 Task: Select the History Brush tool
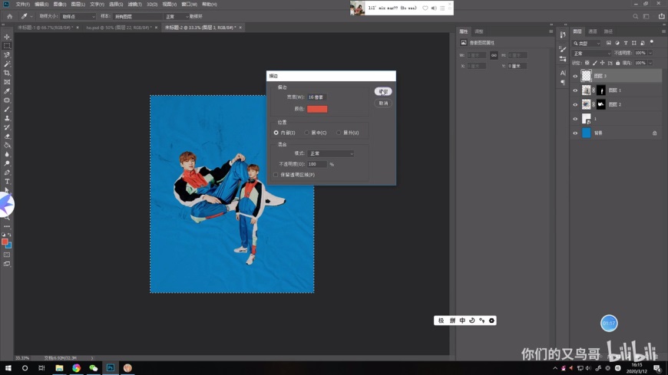click(x=7, y=127)
